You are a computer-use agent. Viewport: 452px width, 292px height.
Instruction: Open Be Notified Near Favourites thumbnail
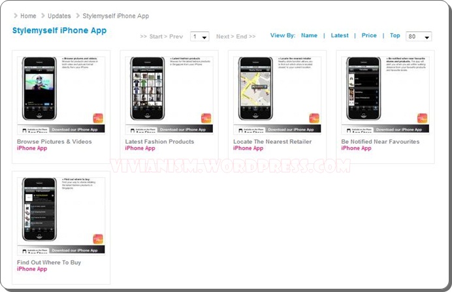[385, 95]
